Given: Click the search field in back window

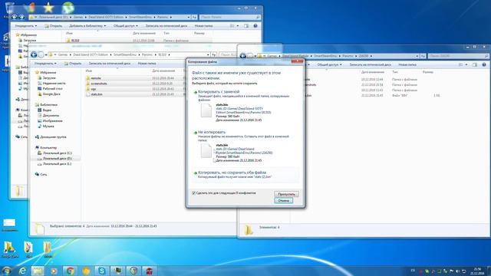Looking at the screenshot, I should point(230,17).
